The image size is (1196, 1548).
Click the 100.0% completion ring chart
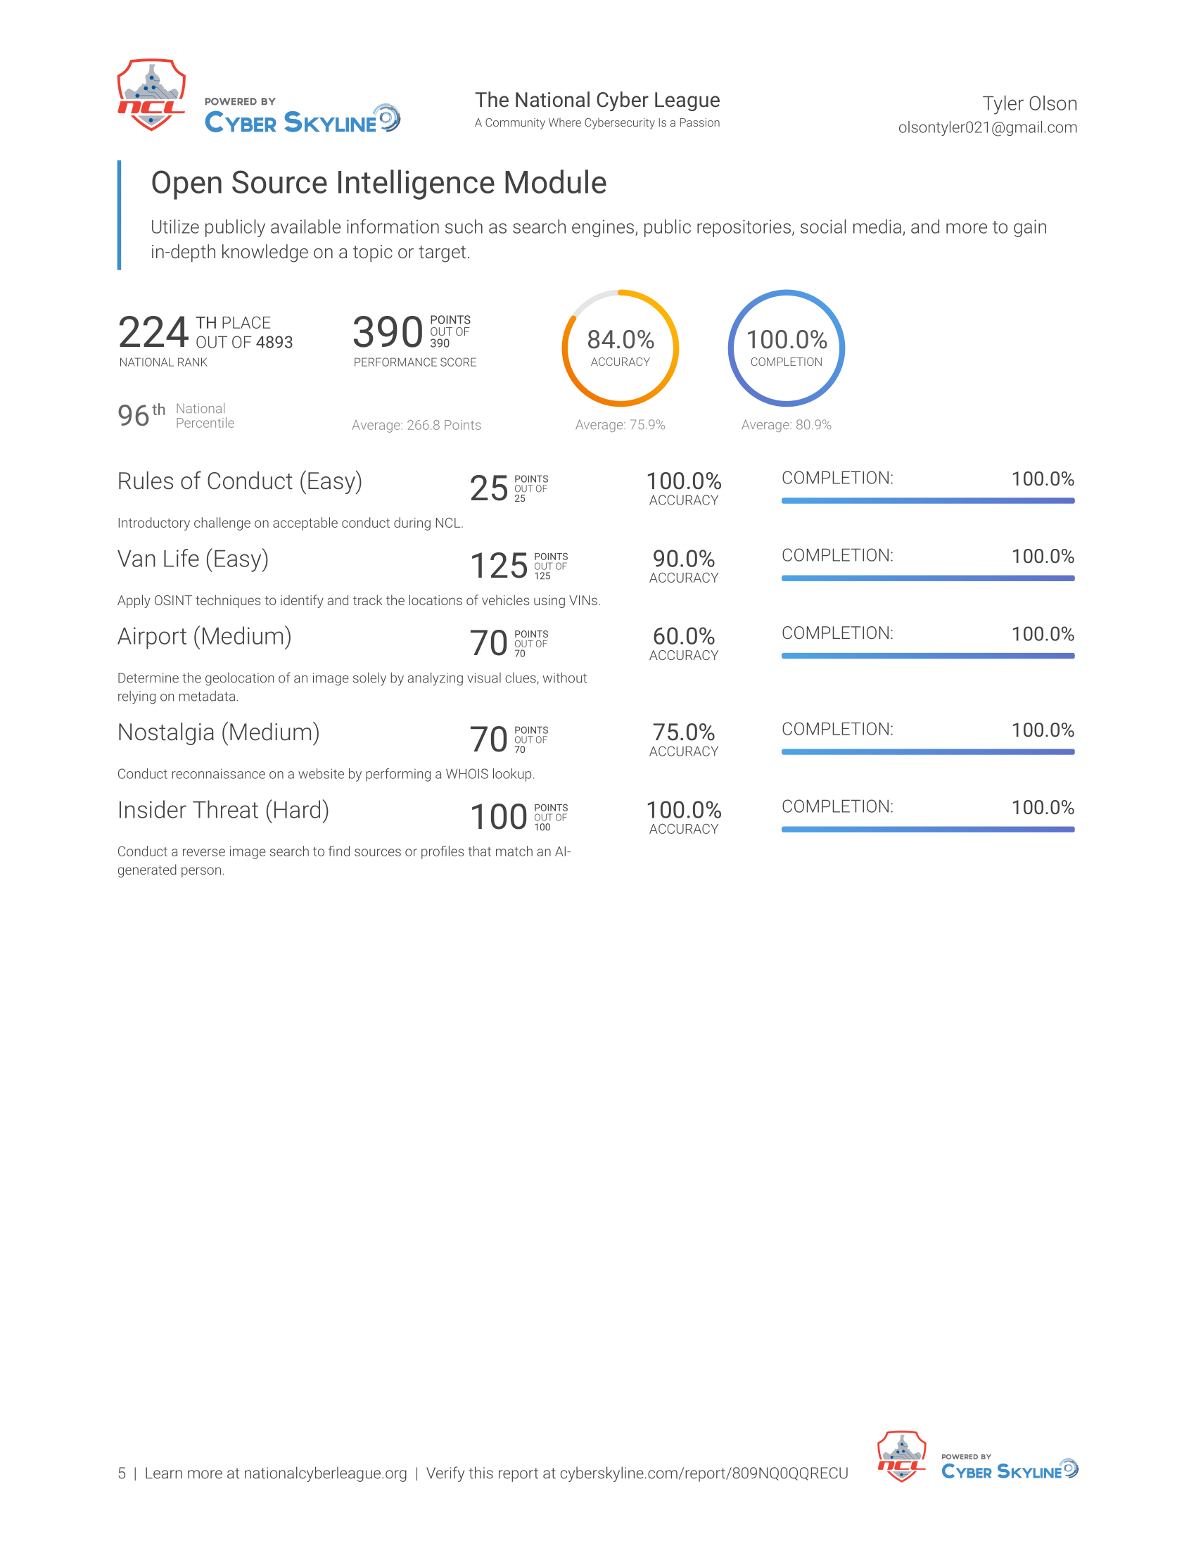point(787,348)
